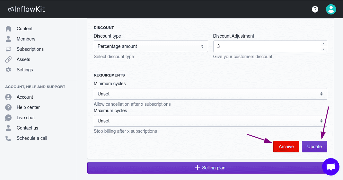Open the Minimum cycles dropdown

(210, 94)
